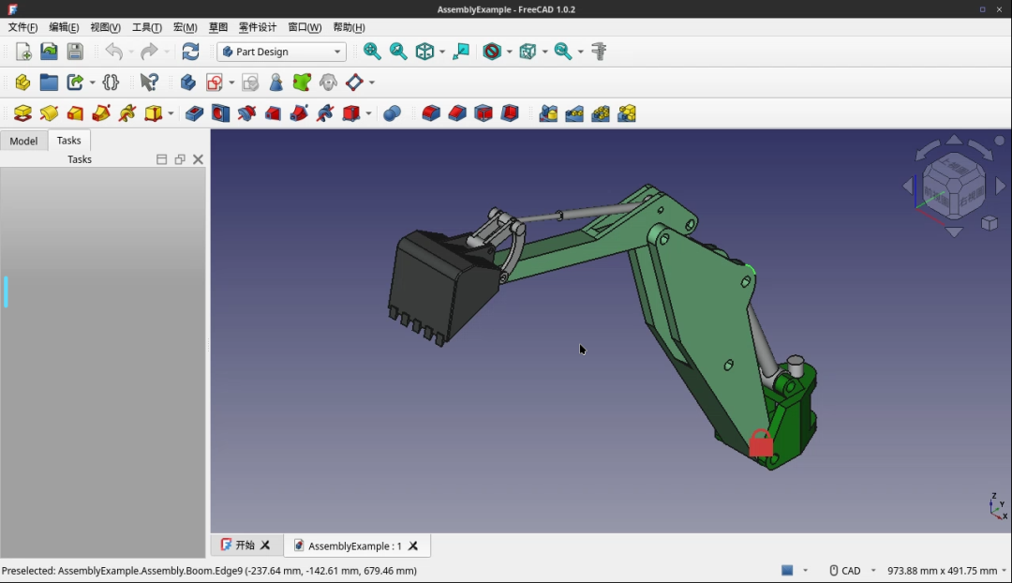Click the navigation cube

pos(952,185)
